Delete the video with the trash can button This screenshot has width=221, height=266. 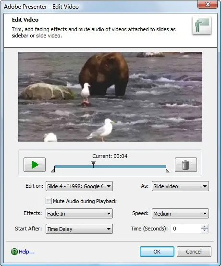(186, 165)
